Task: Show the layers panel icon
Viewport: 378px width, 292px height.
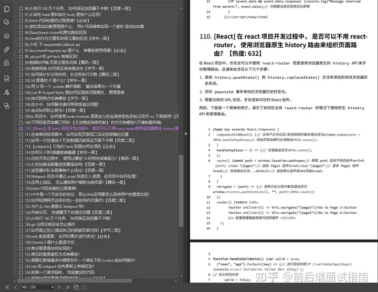Action: click(x=6, y=36)
